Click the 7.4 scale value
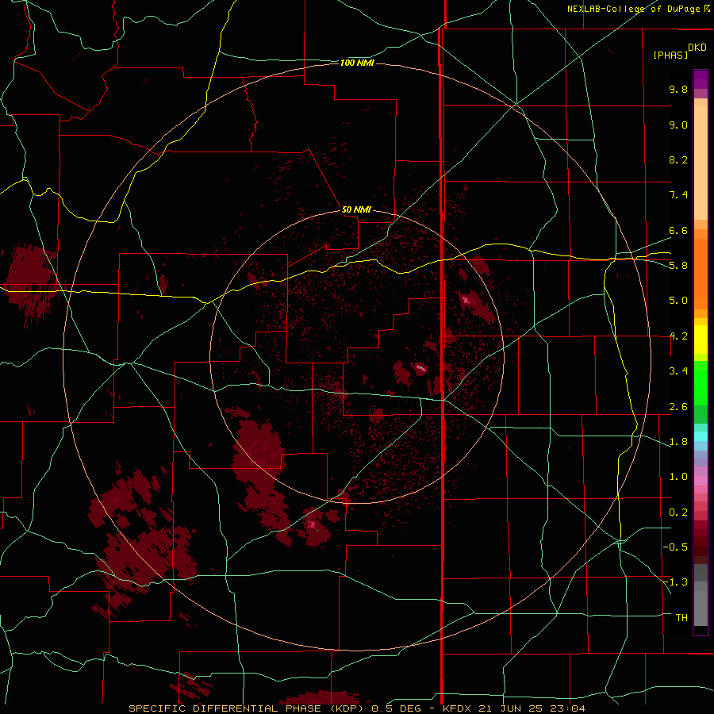This screenshot has width=714, height=714. (x=678, y=195)
